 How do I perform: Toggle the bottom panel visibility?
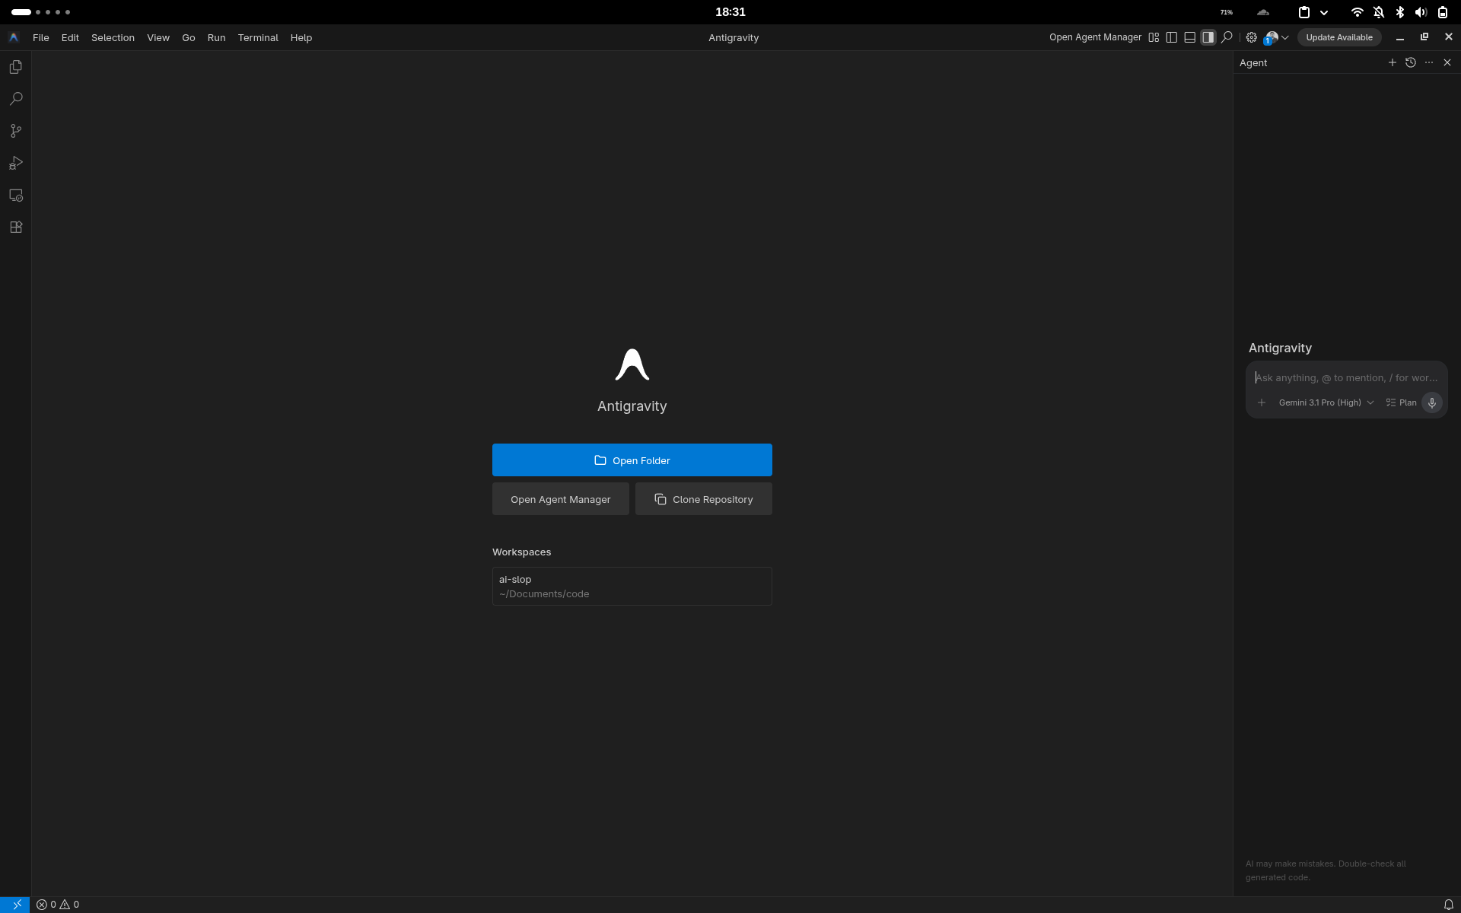1190,37
